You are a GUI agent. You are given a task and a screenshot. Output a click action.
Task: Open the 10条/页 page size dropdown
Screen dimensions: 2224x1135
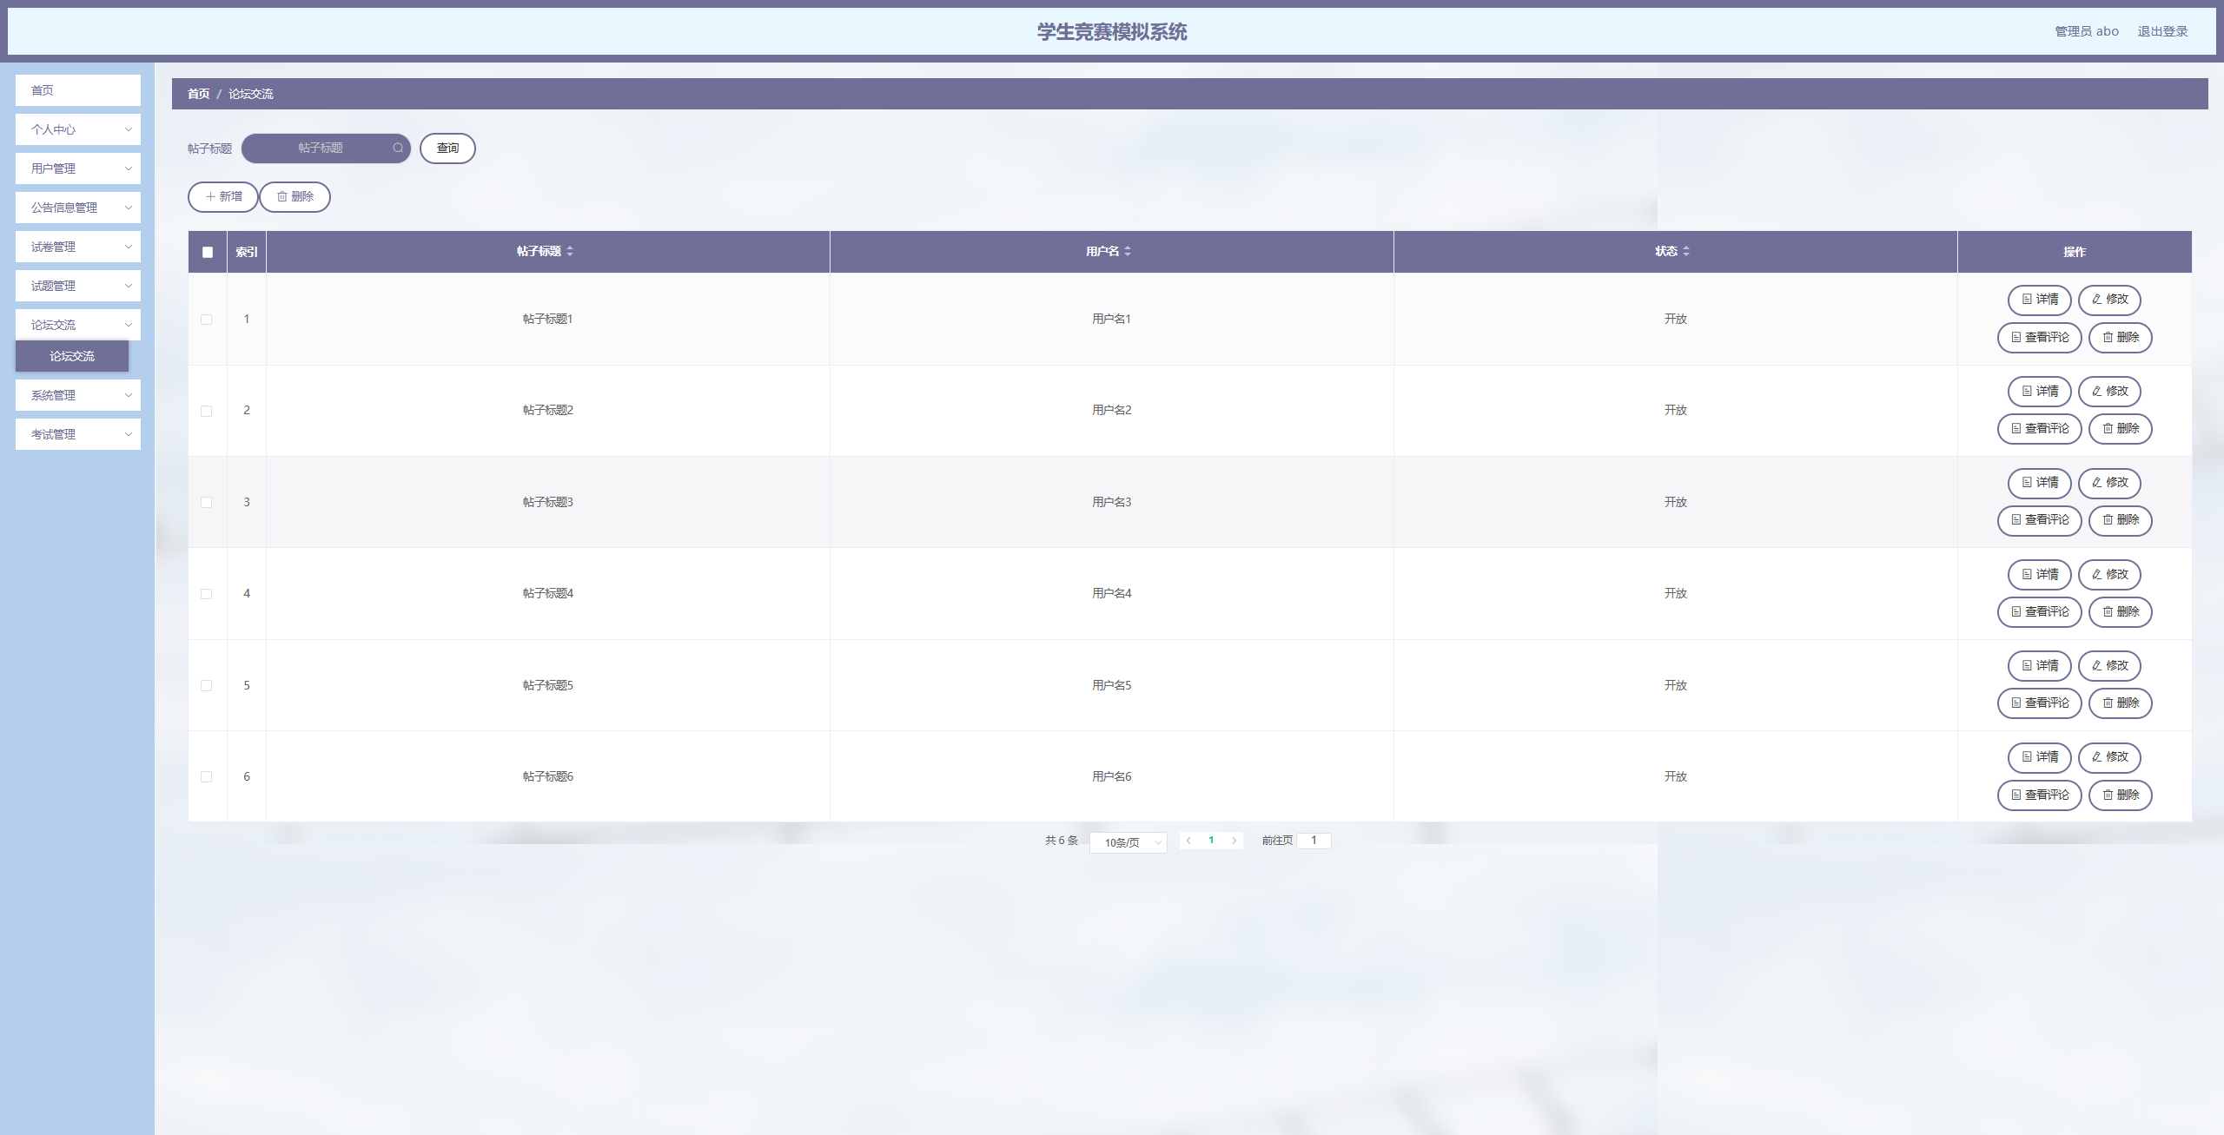point(1129,842)
